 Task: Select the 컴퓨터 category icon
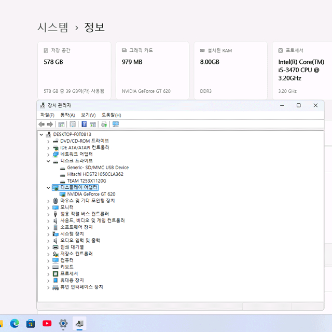point(56,260)
